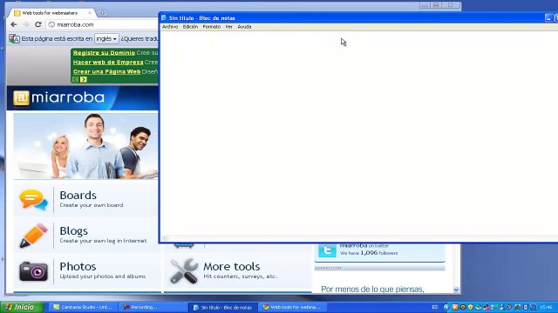Click the Boards speech bubble icon

coord(33,199)
